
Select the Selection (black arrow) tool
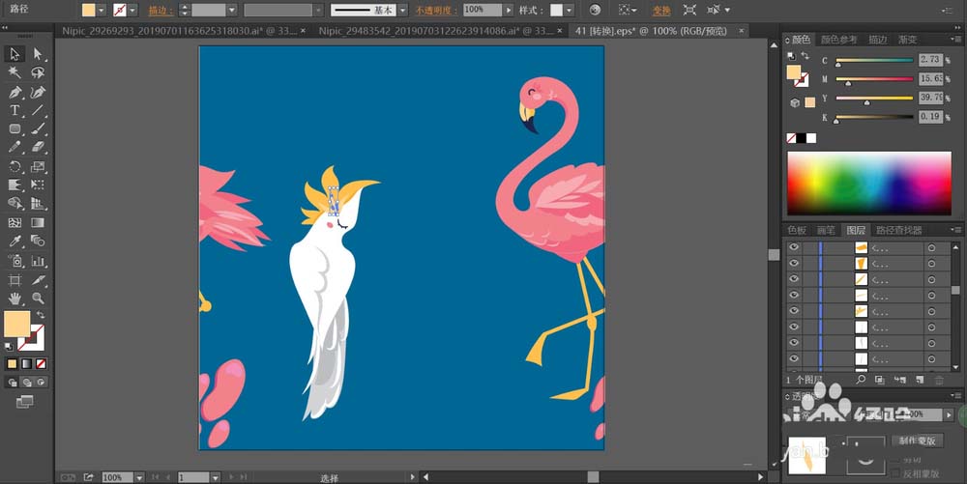point(15,53)
